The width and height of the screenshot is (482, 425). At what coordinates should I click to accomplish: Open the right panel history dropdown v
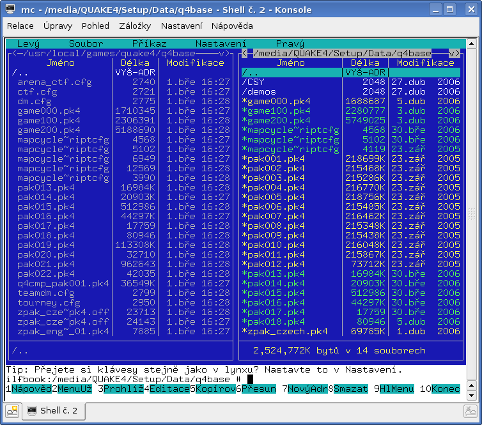[451, 54]
